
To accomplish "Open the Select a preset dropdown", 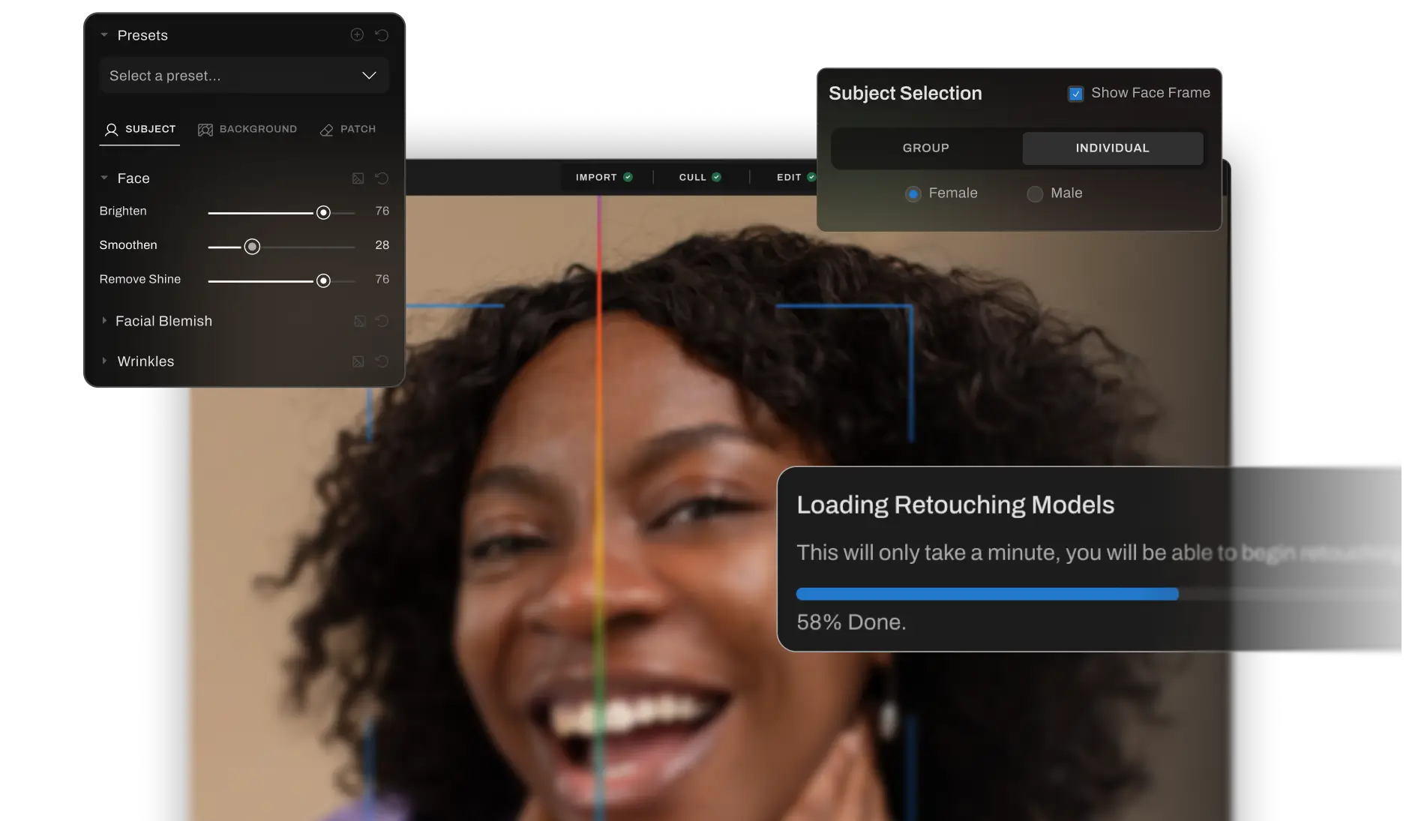I will (244, 76).
